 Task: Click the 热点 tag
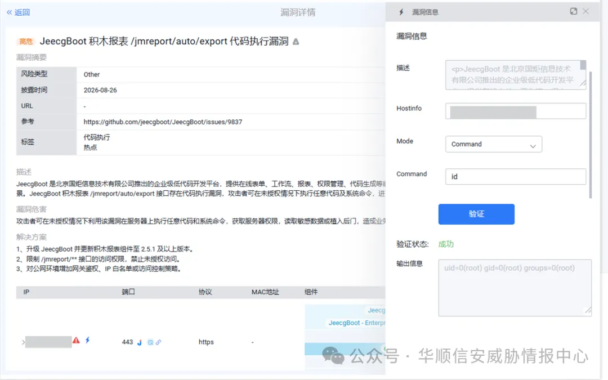[90, 147]
